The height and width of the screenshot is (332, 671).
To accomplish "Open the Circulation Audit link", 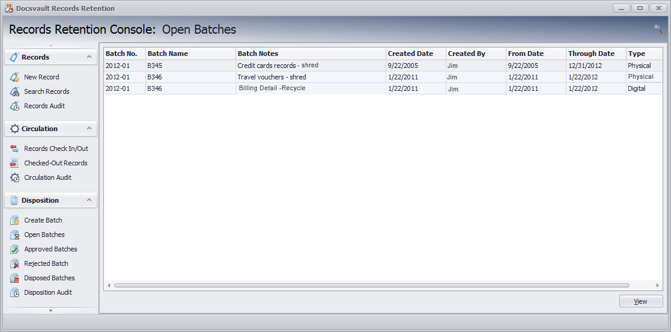I will click(x=47, y=177).
